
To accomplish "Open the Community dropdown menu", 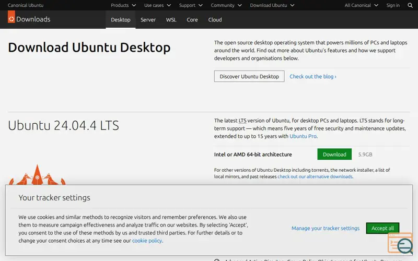I will tap(226, 5).
